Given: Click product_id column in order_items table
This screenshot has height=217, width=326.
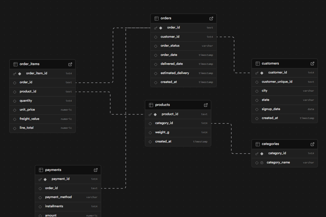Looking at the screenshot, I should click(42, 92).
